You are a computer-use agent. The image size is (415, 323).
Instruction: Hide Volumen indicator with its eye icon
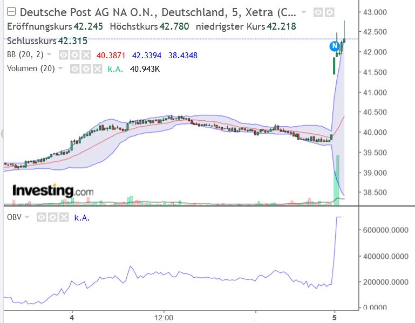point(75,69)
